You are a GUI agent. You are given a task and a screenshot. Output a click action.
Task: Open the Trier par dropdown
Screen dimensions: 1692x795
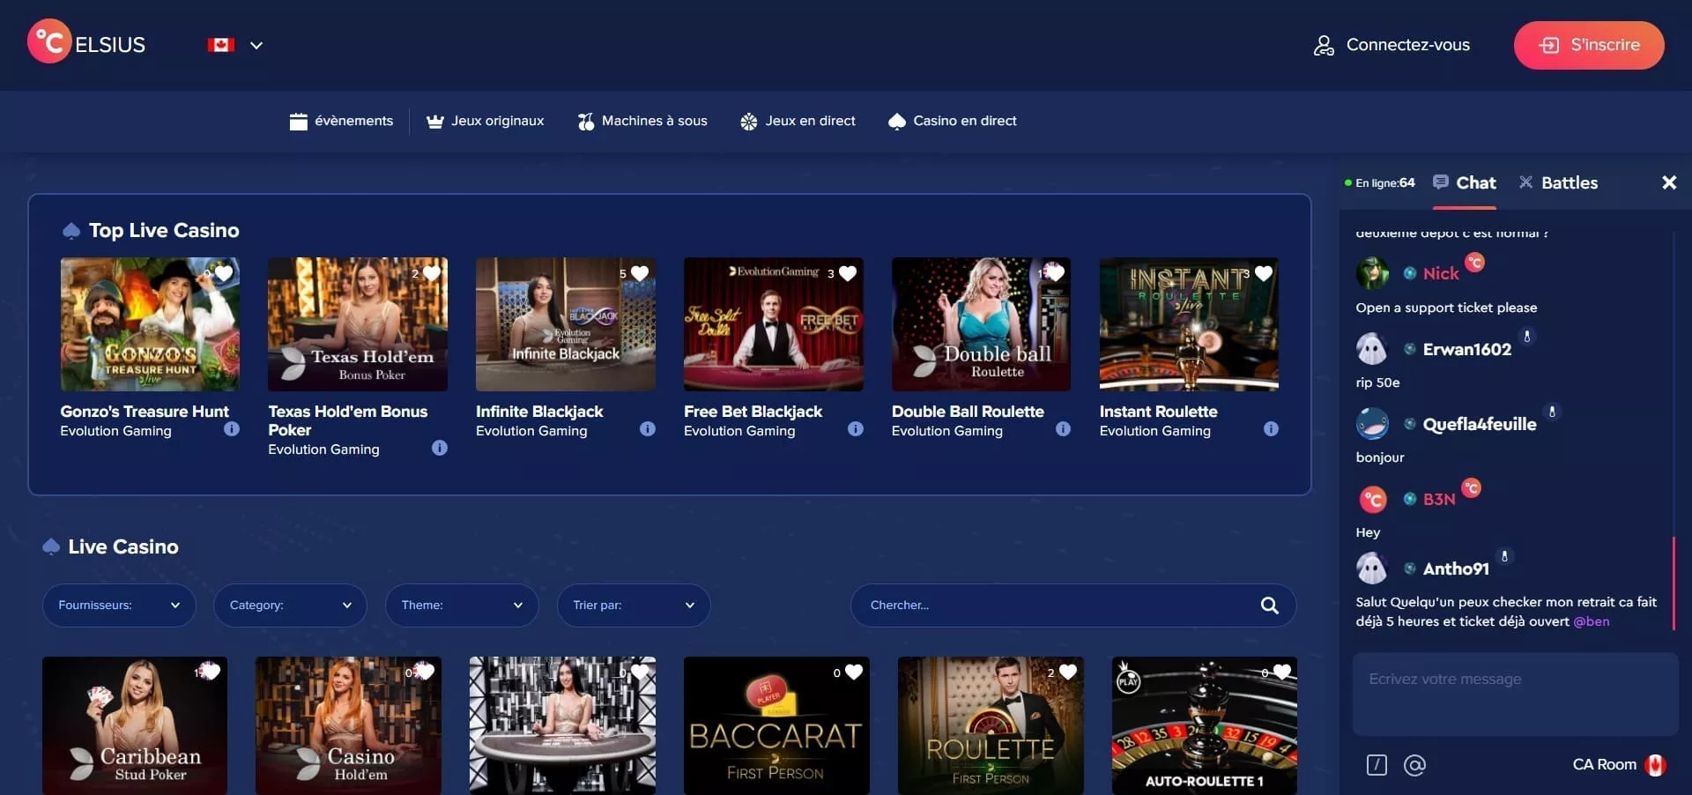click(x=633, y=606)
